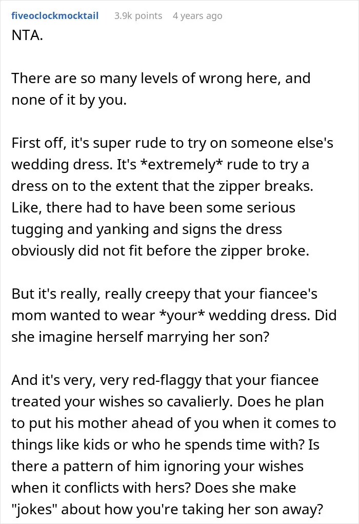This screenshot has width=359, height=524.
Task: Click the line 'dress on to the extent'
Action: pyautogui.click(x=162, y=186)
